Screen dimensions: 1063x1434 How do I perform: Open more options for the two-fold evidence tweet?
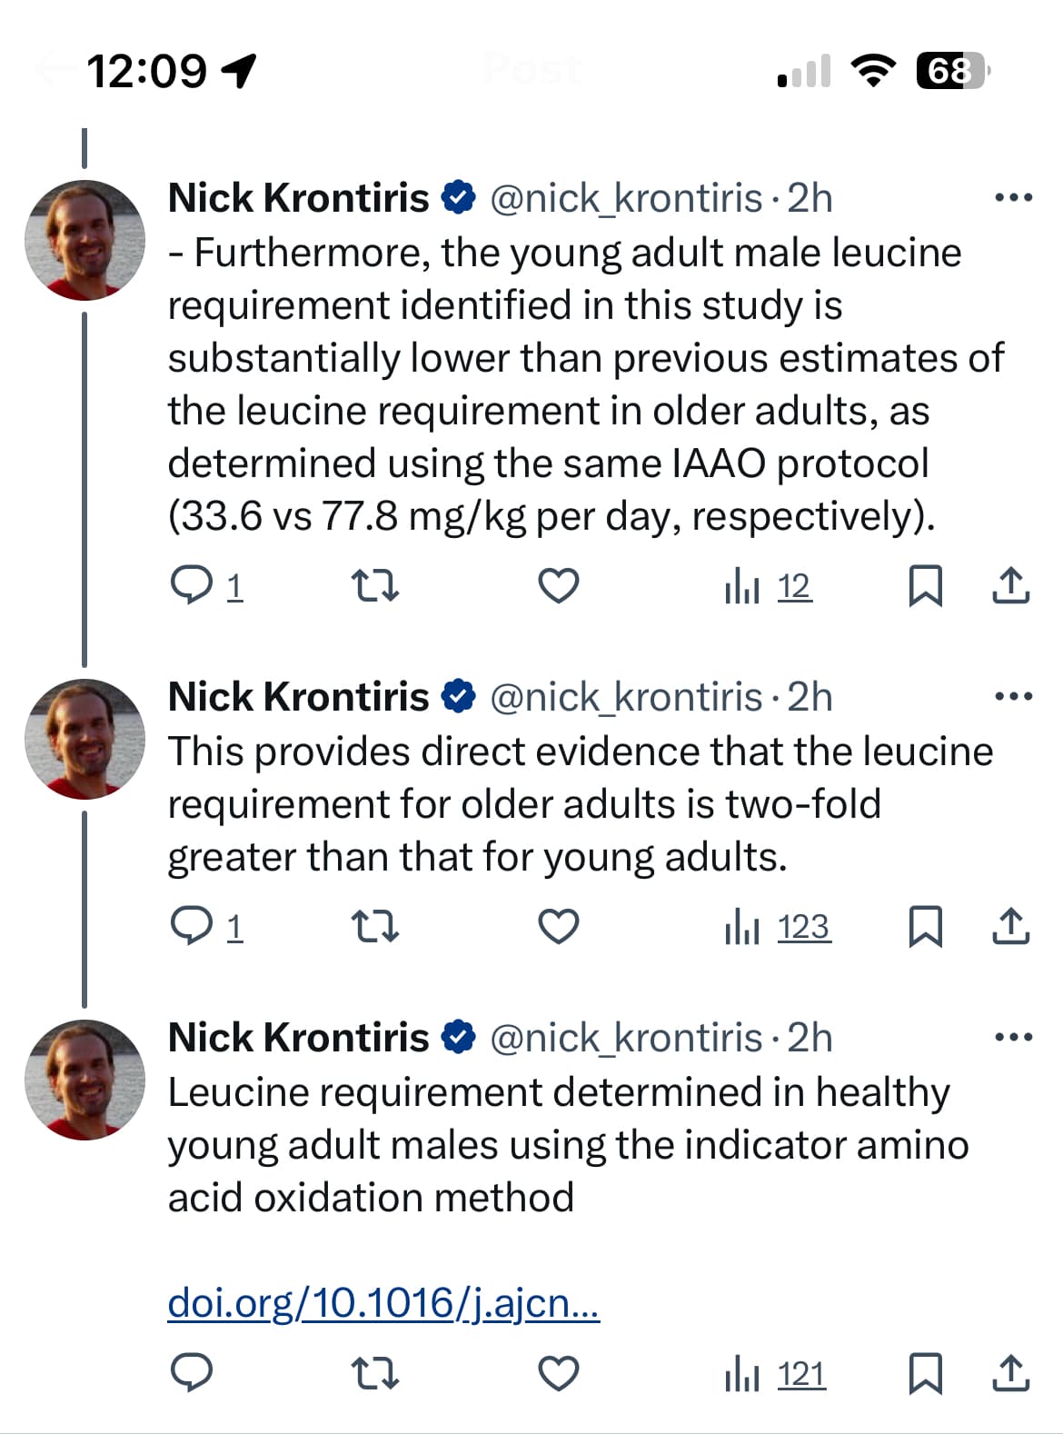[x=1013, y=697]
